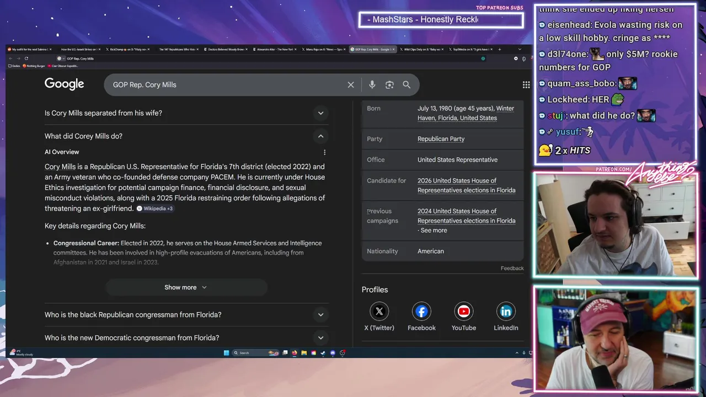Switch to "Manu Raju on X" tab

[x=324, y=49]
